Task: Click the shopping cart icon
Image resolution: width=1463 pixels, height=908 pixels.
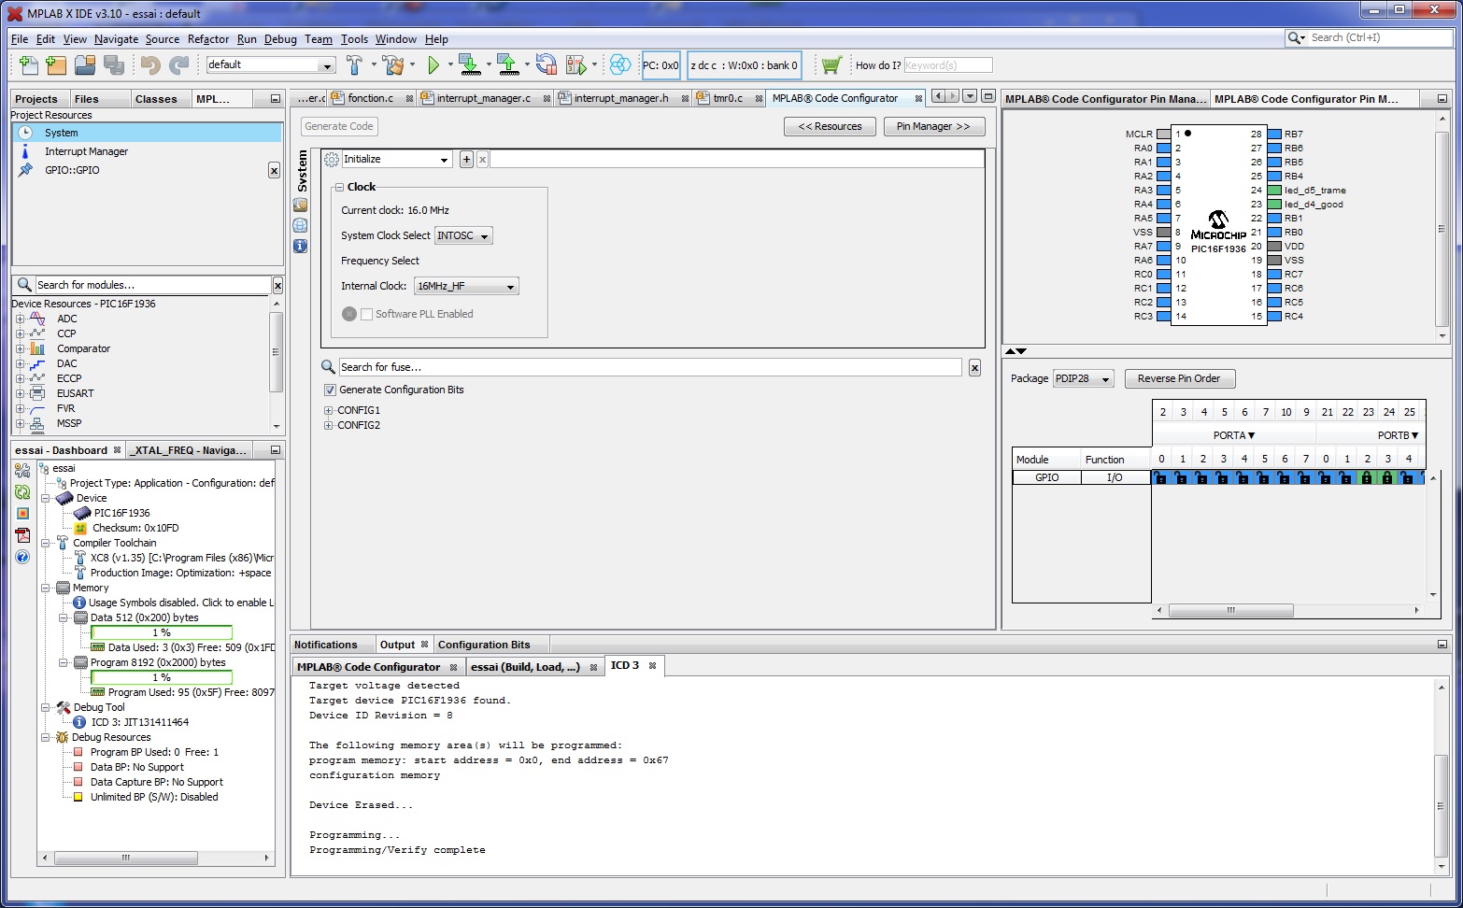Action: coord(831,64)
